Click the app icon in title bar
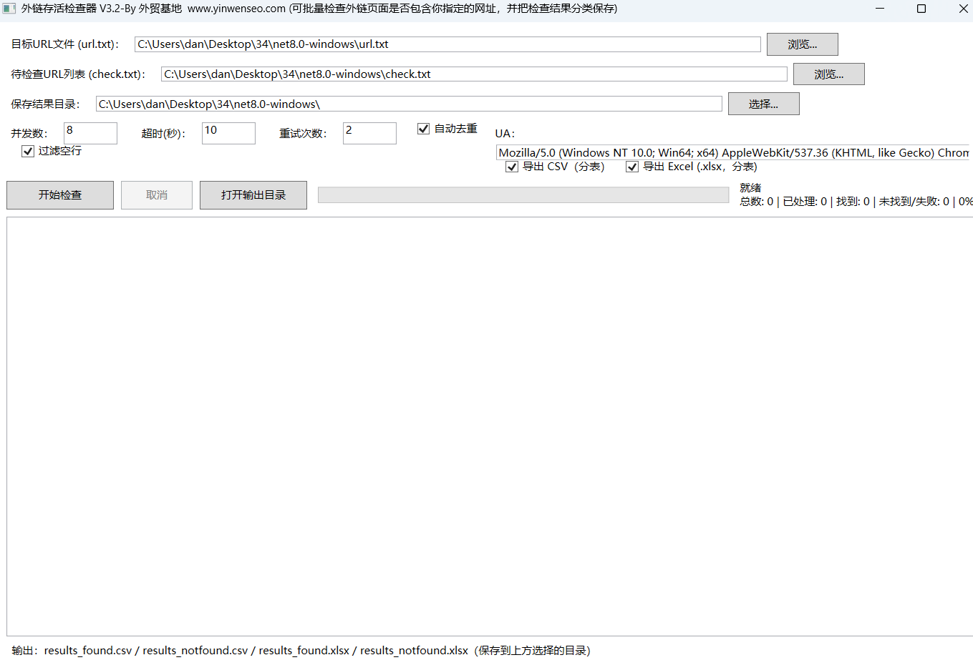Viewport: 973px width, 665px height. pyautogui.click(x=9, y=9)
